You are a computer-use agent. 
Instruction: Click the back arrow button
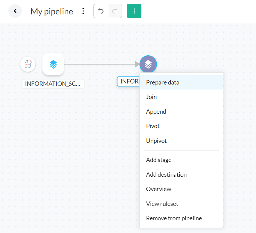(15, 11)
